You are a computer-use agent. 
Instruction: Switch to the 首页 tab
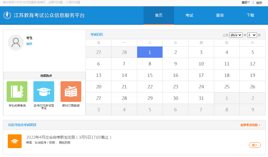click(x=159, y=15)
